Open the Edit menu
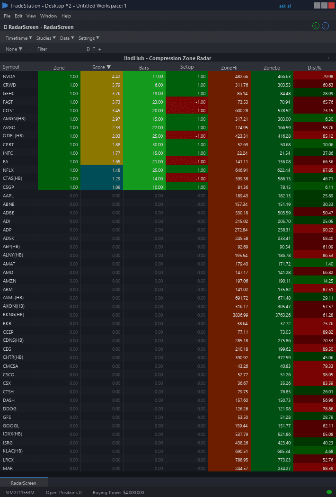 click(x=18, y=16)
